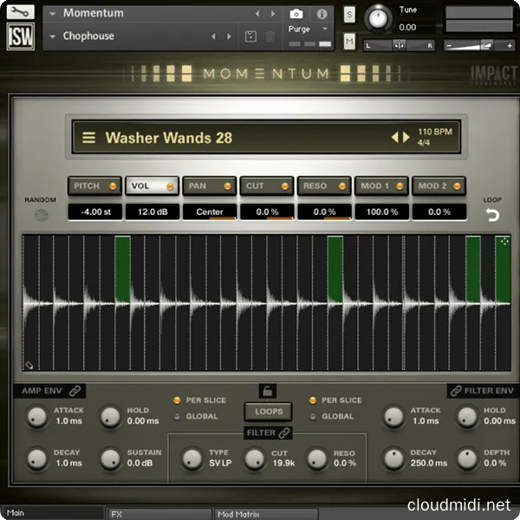
Task: Select amp envelope PER SLICE radio
Action: pos(177,400)
